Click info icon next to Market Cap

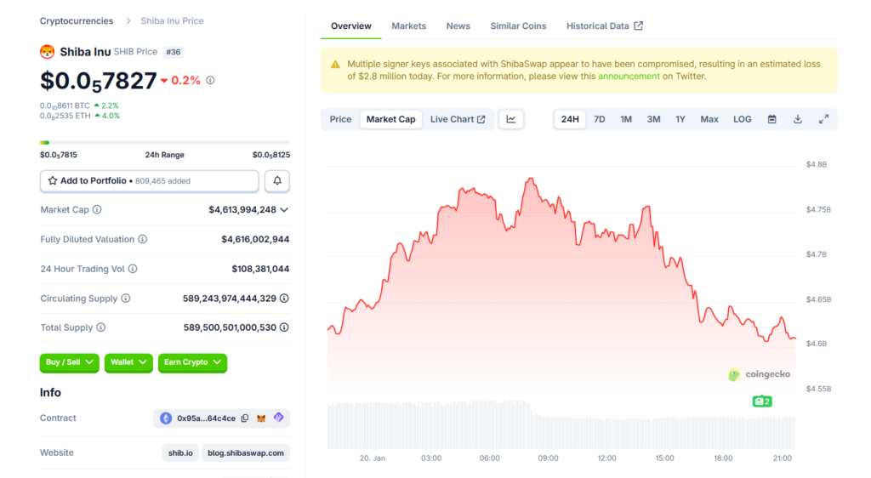click(x=97, y=210)
